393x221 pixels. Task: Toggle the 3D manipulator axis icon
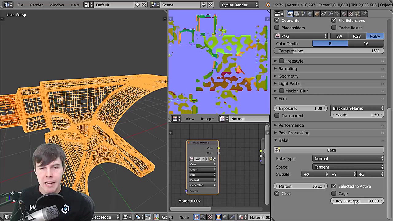click(156, 217)
